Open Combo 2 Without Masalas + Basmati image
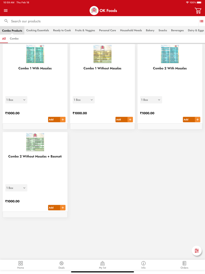This screenshot has height=274, width=205. (x=35, y=142)
